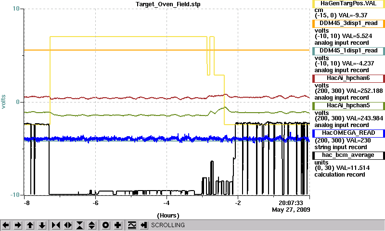Viewport: 385px width, 231px height.
Task: Click the vertical 'volts' y-axis label
Action: click(x=3, y=102)
